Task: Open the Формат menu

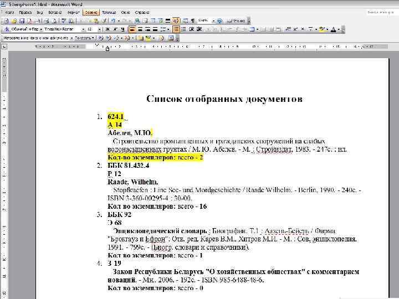Action: [x=74, y=12]
